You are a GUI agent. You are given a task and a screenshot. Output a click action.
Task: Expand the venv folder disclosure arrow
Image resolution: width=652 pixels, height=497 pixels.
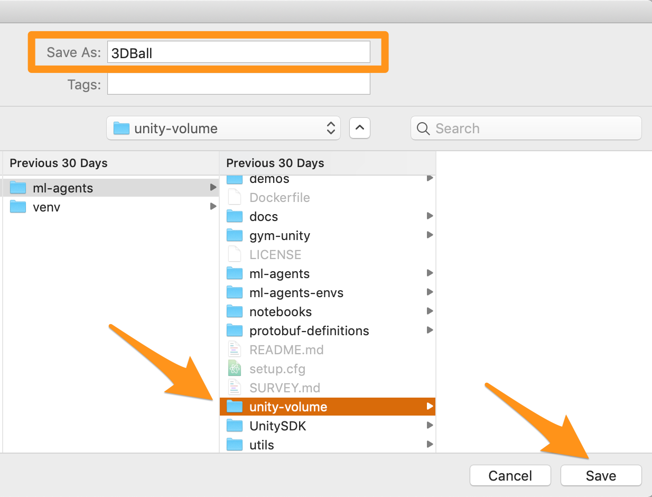pyautogui.click(x=213, y=207)
